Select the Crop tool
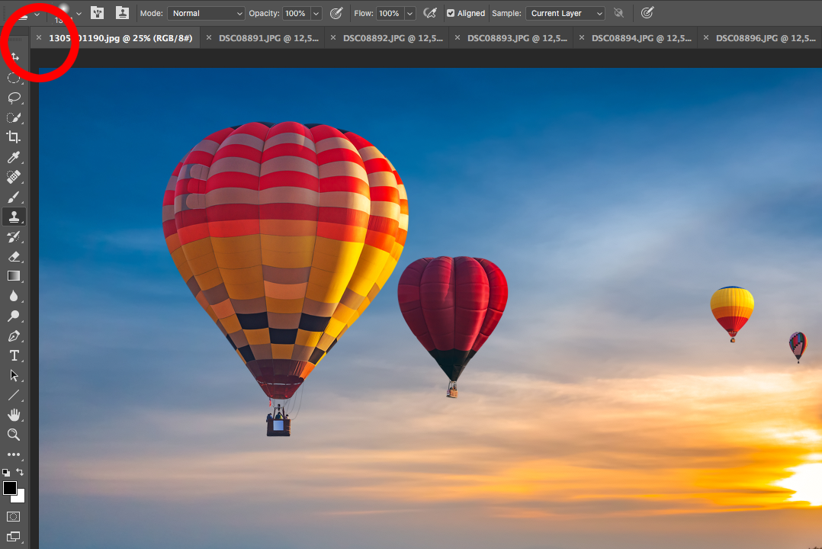The image size is (822, 549). (x=14, y=137)
